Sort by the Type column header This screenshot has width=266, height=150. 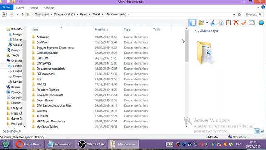[127, 30]
